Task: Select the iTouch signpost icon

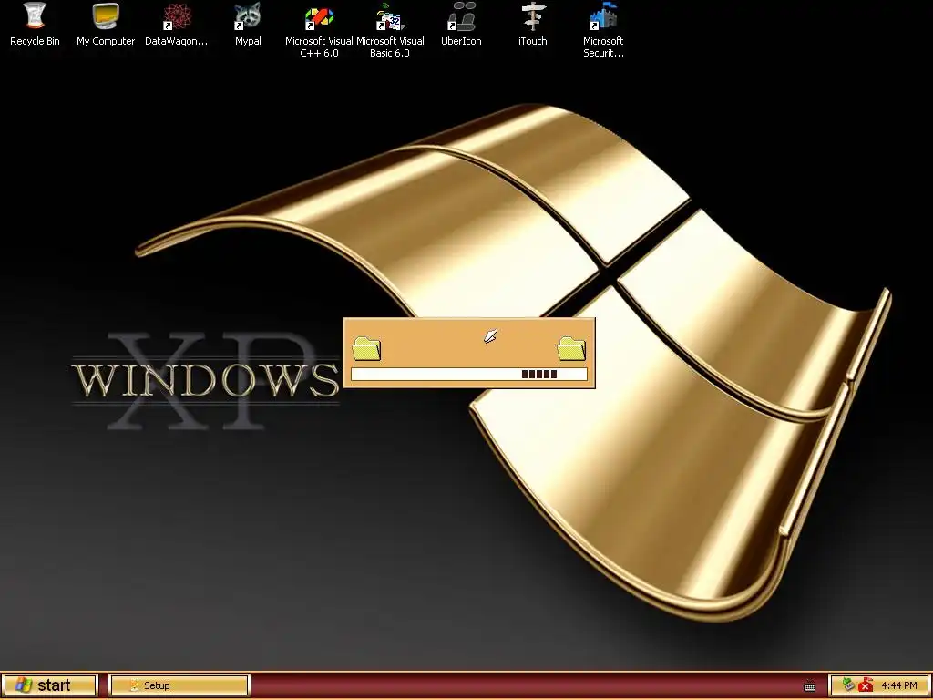Action: [x=532, y=16]
